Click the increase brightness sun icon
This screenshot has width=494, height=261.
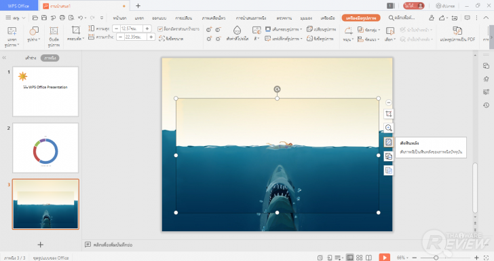click(x=209, y=39)
